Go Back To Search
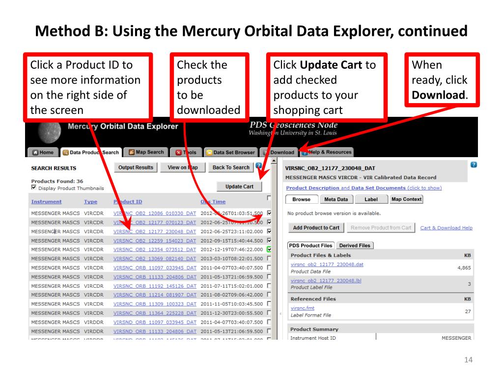Screen dimensions: 503x377 pos(231,167)
